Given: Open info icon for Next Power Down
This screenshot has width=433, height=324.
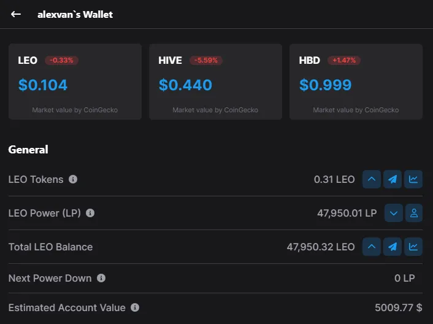Looking at the screenshot, I should pyautogui.click(x=101, y=278).
